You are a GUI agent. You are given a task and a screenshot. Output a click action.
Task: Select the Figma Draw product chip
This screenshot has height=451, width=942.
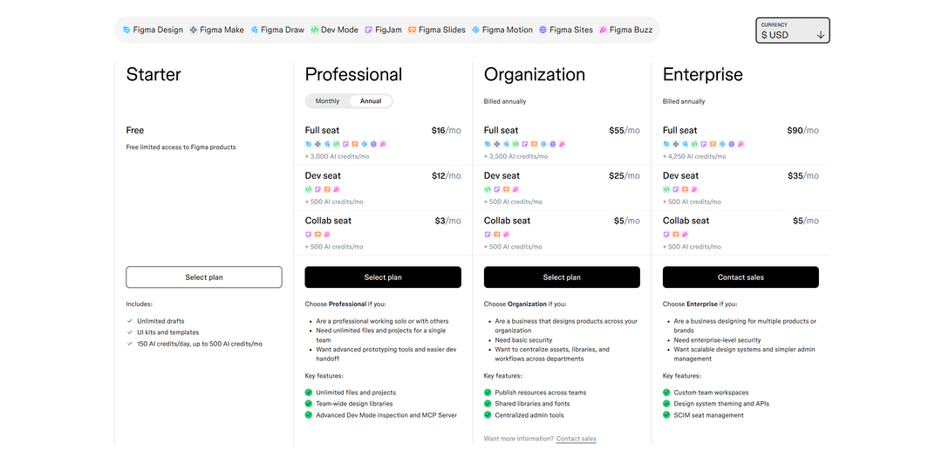click(277, 30)
